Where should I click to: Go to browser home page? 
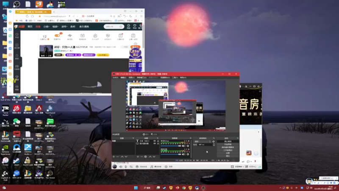(33, 16)
